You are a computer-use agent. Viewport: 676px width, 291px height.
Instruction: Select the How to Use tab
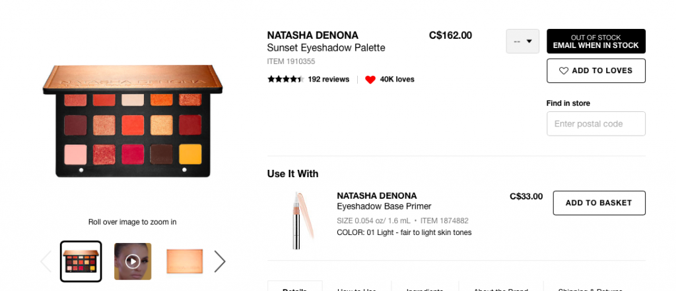pyautogui.click(x=356, y=288)
